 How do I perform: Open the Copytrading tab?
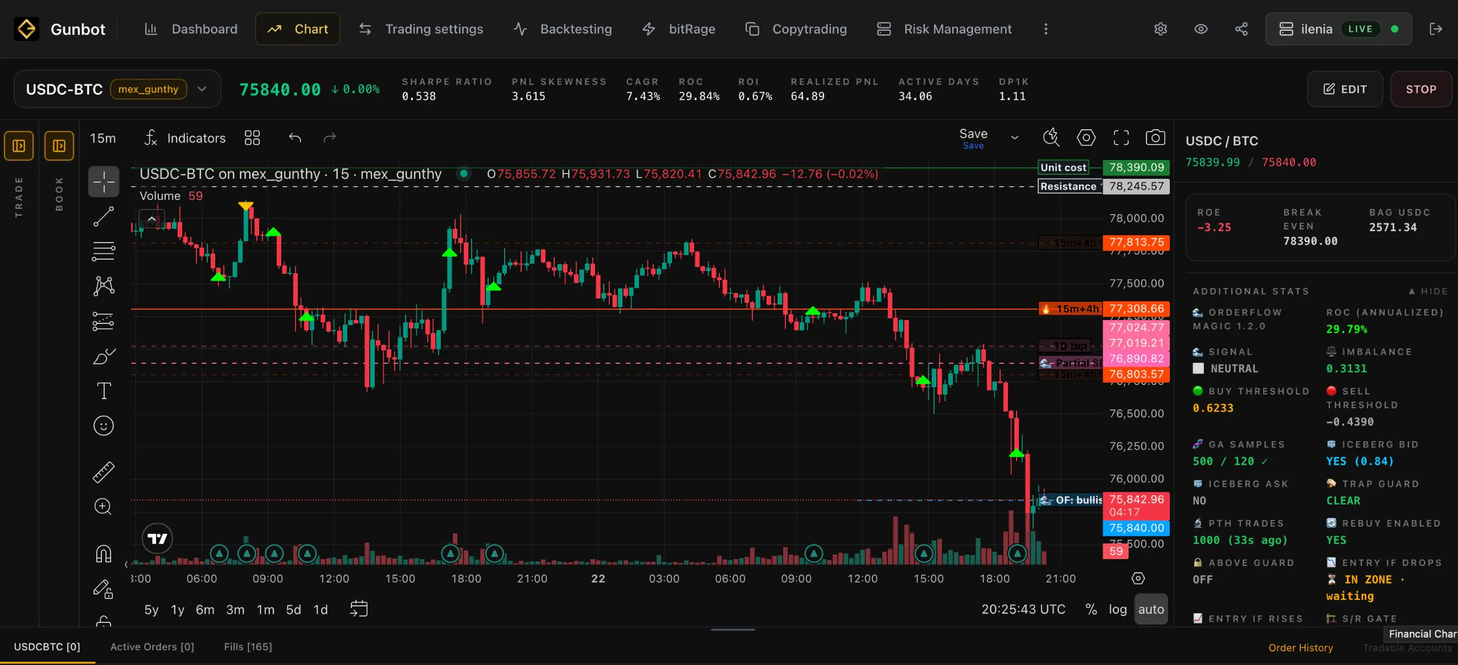tap(796, 29)
